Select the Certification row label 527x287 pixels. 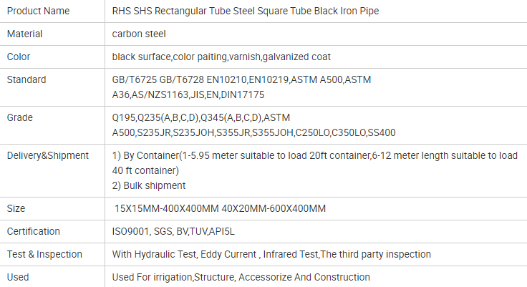[33, 231]
